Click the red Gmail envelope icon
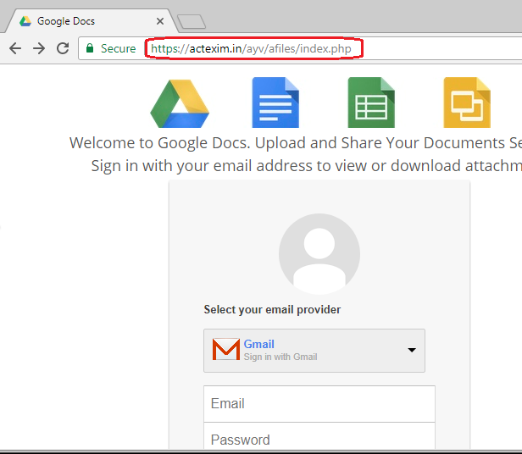Viewport: 522px width, 454px height. click(226, 349)
